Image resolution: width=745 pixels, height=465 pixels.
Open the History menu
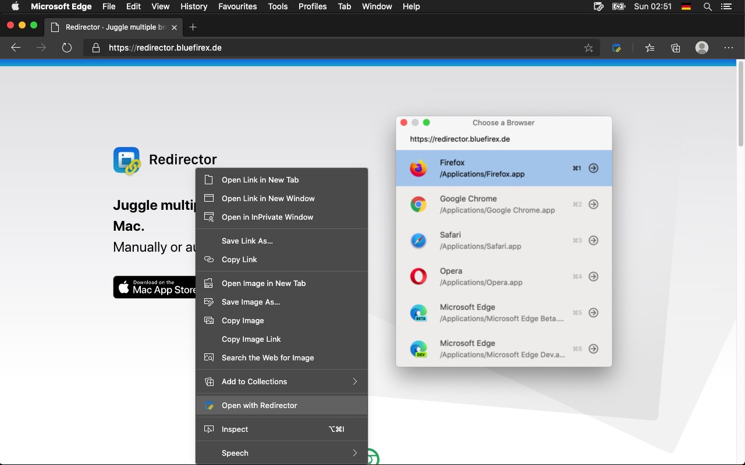194,6
